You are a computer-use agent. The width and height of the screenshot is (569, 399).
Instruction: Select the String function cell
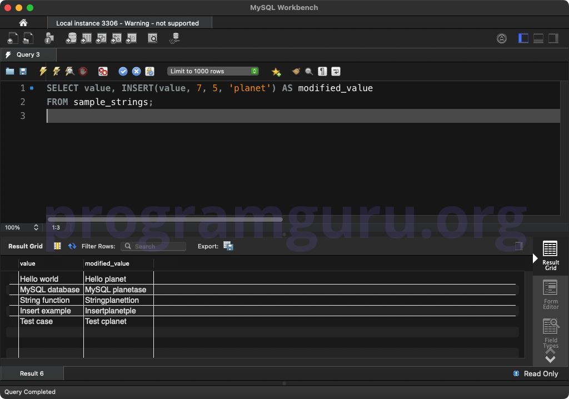(x=51, y=300)
